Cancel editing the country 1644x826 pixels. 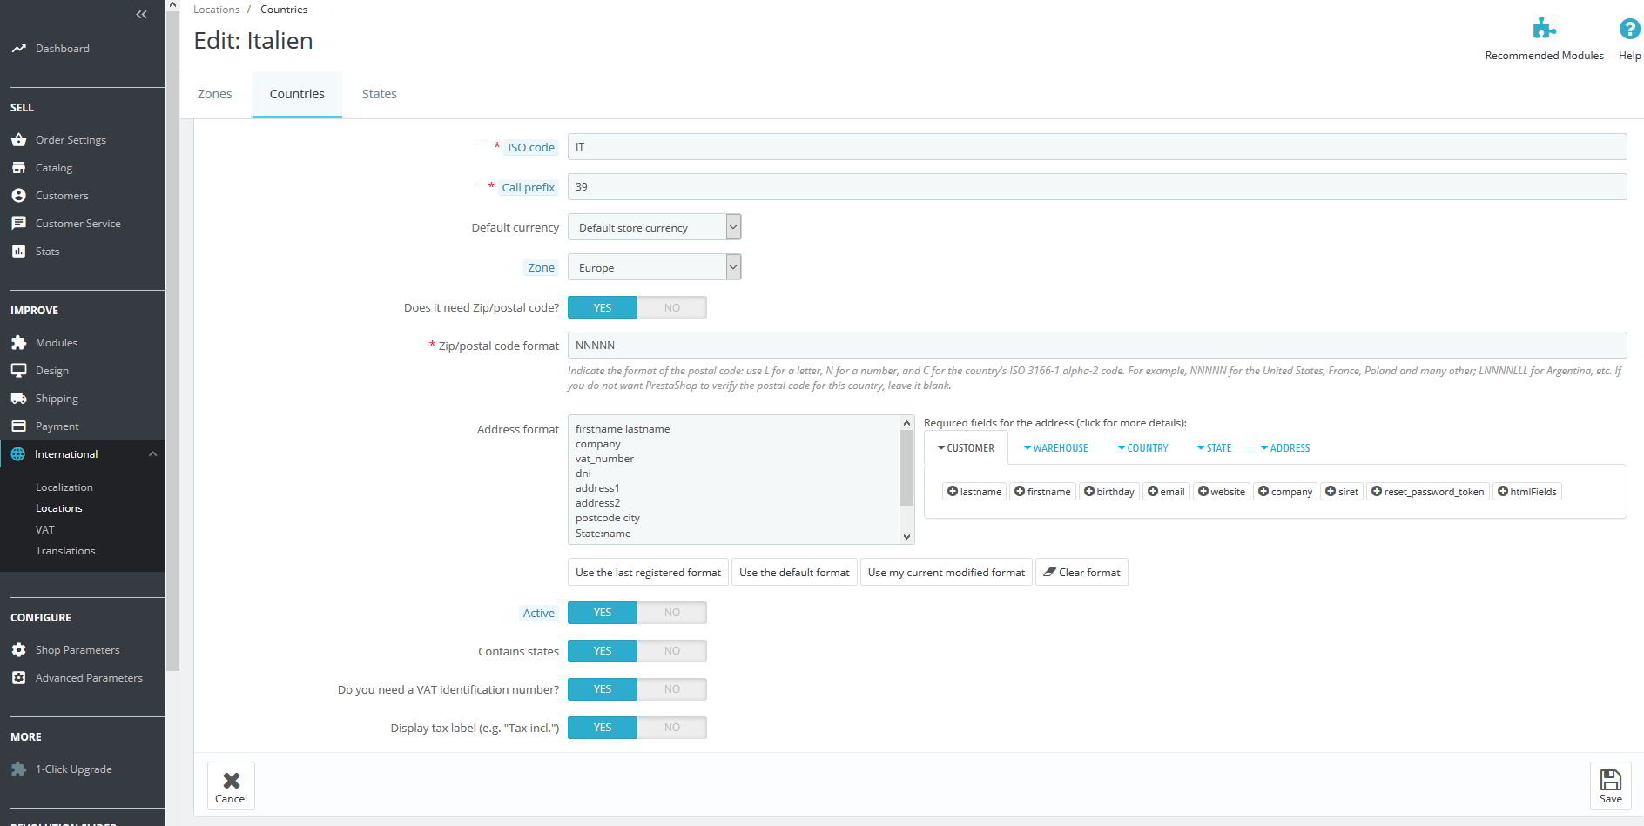pos(231,786)
